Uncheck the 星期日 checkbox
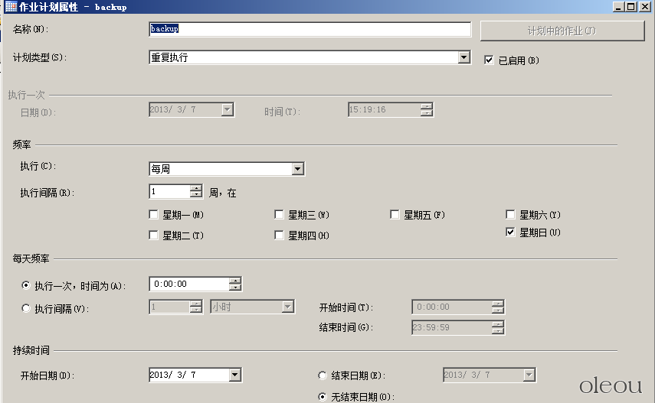This screenshot has width=655, height=403. click(510, 232)
